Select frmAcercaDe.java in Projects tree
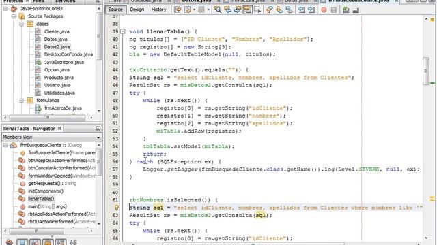The image size is (437, 245). pos(63,108)
